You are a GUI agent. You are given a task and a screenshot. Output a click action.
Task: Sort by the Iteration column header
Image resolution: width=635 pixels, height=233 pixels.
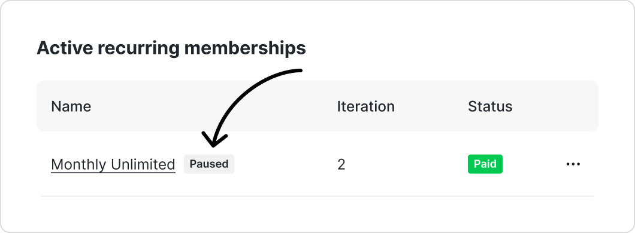[x=365, y=106]
